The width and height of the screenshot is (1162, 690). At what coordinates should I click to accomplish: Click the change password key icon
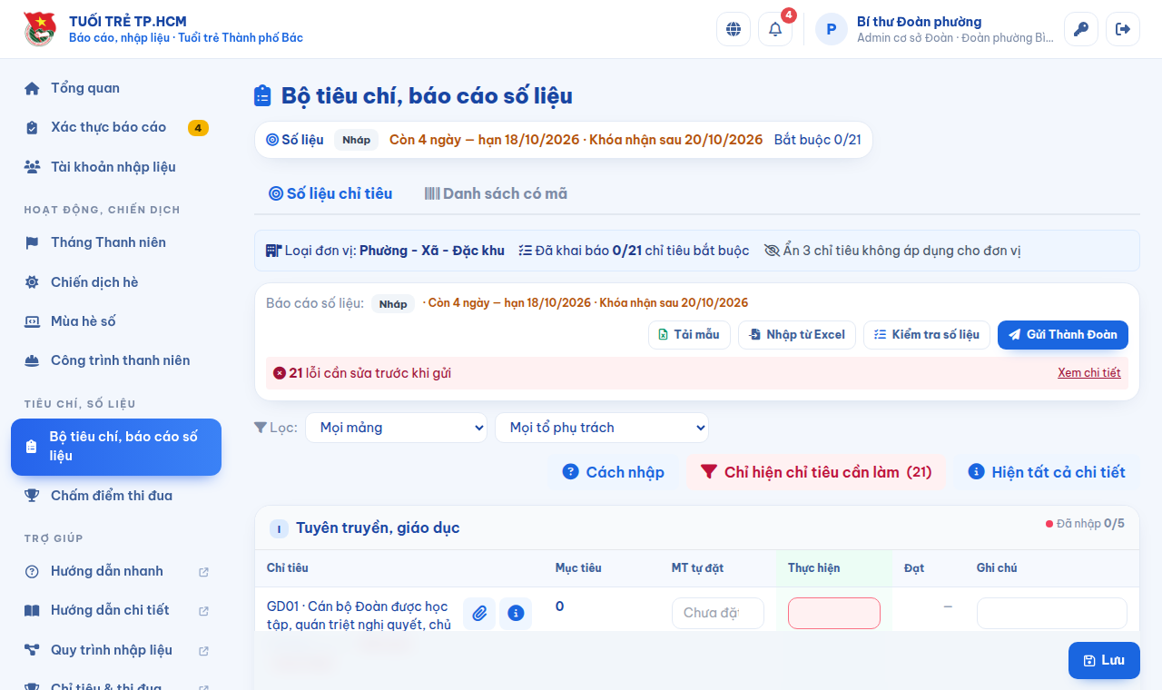pos(1081,29)
